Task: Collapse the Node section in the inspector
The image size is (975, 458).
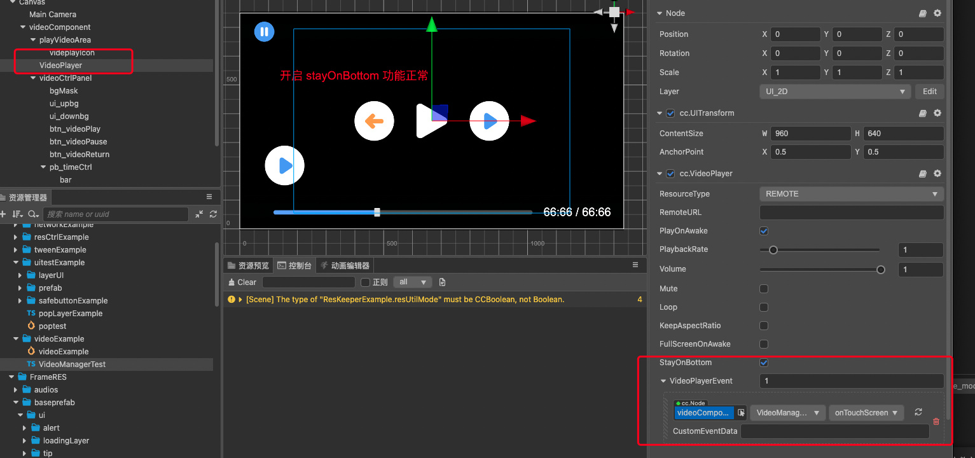Action: point(660,13)
